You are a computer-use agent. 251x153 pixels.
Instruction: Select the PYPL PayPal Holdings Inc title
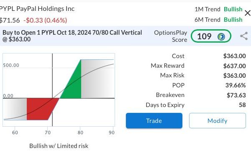(x=37, y=9)
